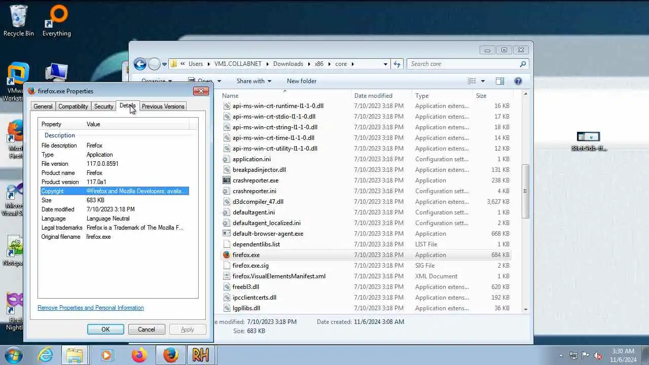The width and height of the screenshot is (649, 365).
Task: Select the Legal trademarks property row
Action: pyautogui.click(x=115, y=228)
